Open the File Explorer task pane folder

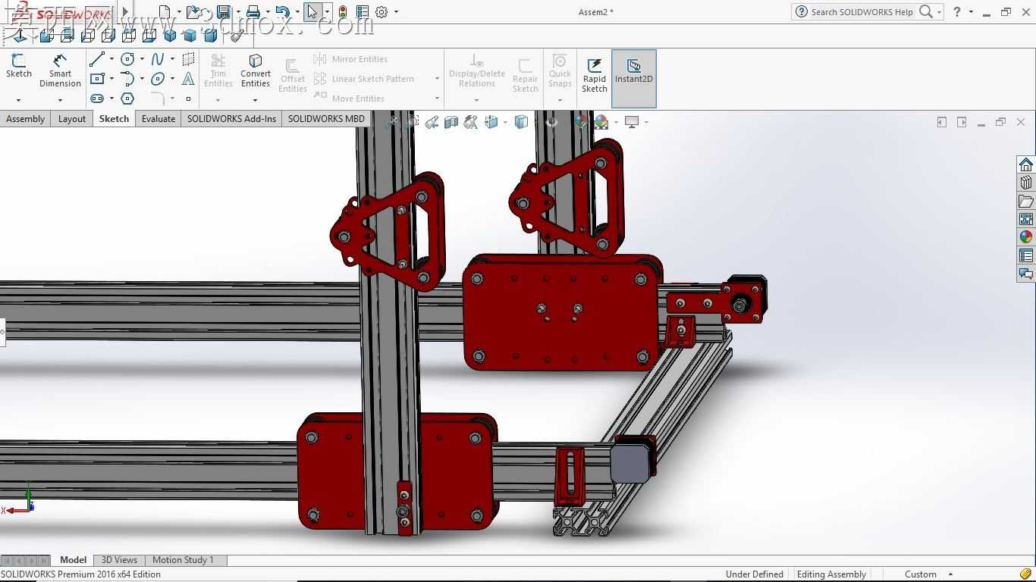point(1026,201)
